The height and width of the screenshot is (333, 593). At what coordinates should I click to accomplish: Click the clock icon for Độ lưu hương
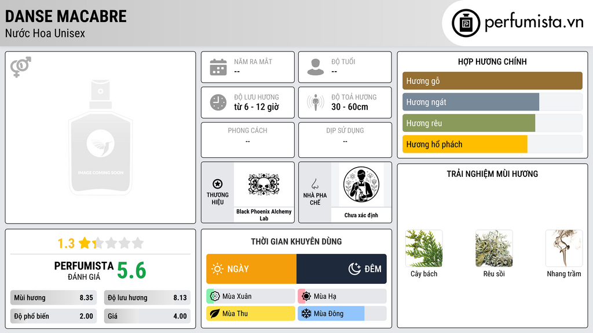point(218,102)
